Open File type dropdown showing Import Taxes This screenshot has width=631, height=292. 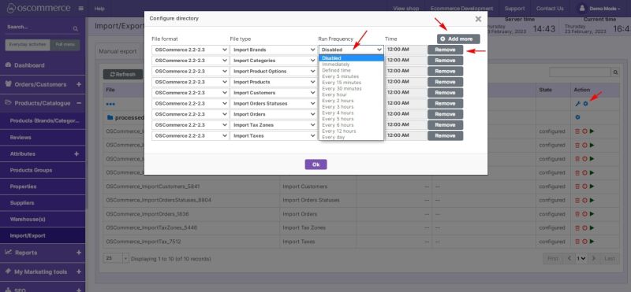click(273, 135)
